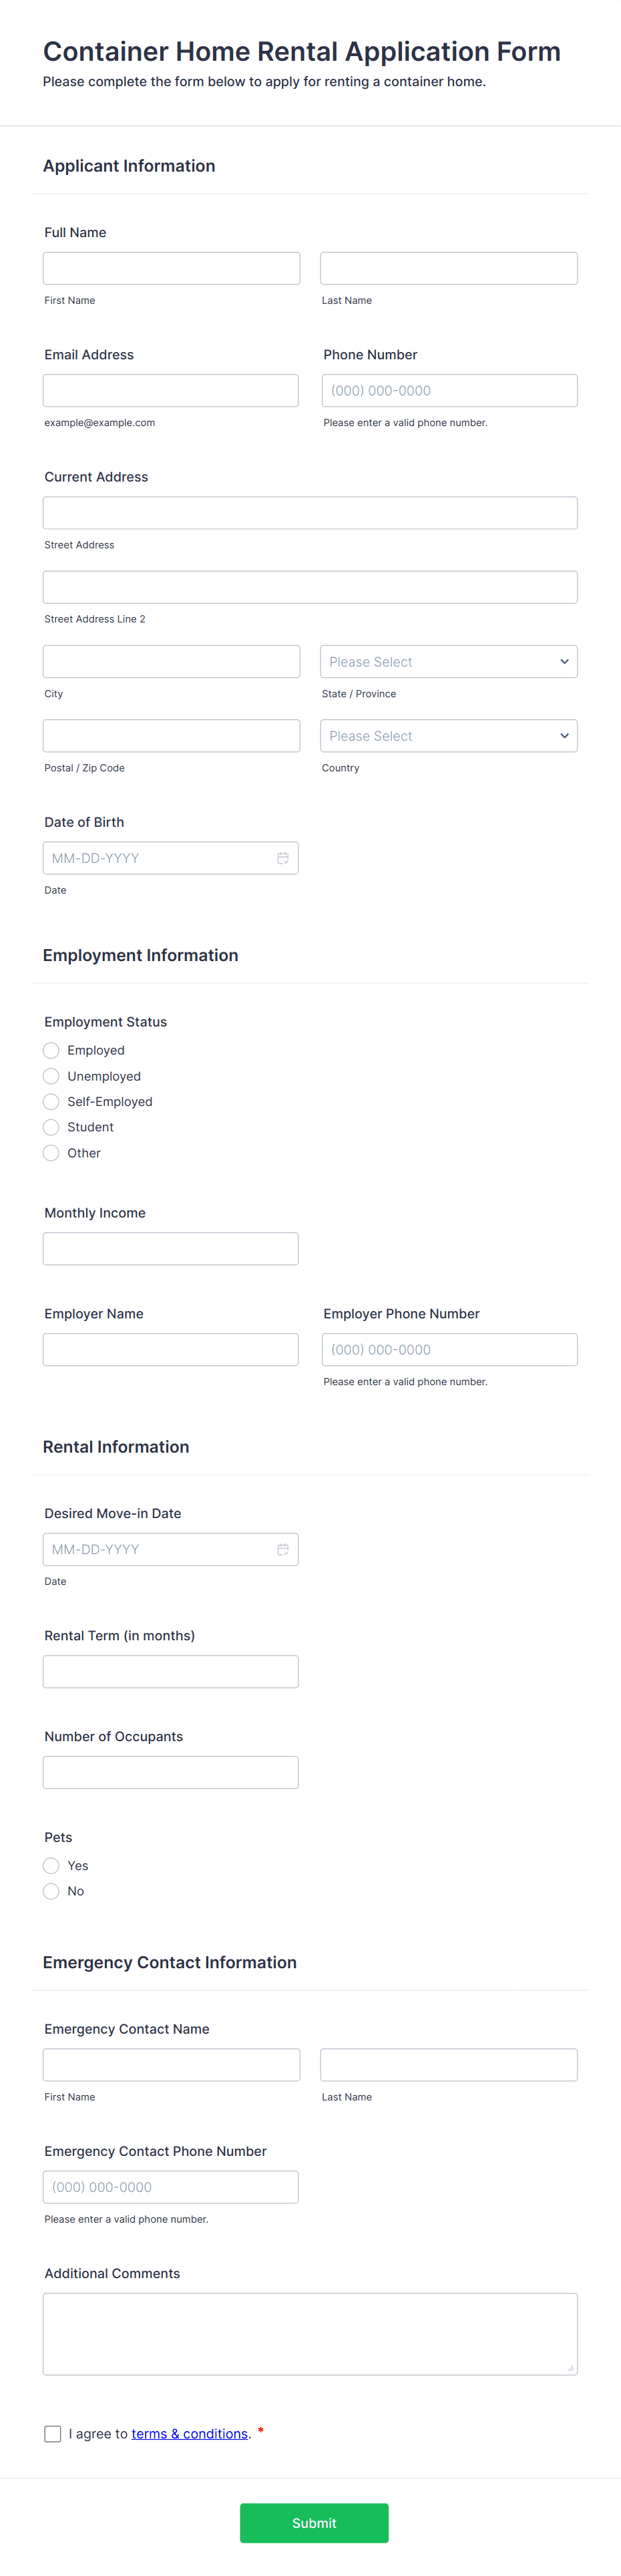Open the State / Province dropdown
621x2576 pixels.
click(448, 661)
